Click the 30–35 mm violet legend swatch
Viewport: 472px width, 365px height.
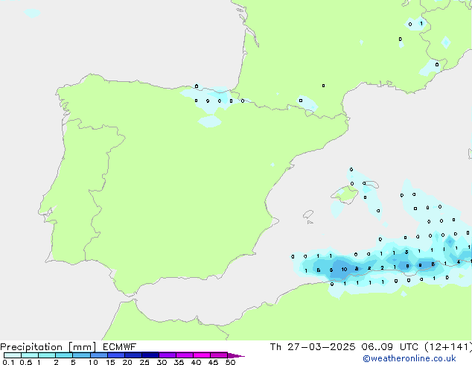pos(168,355)
